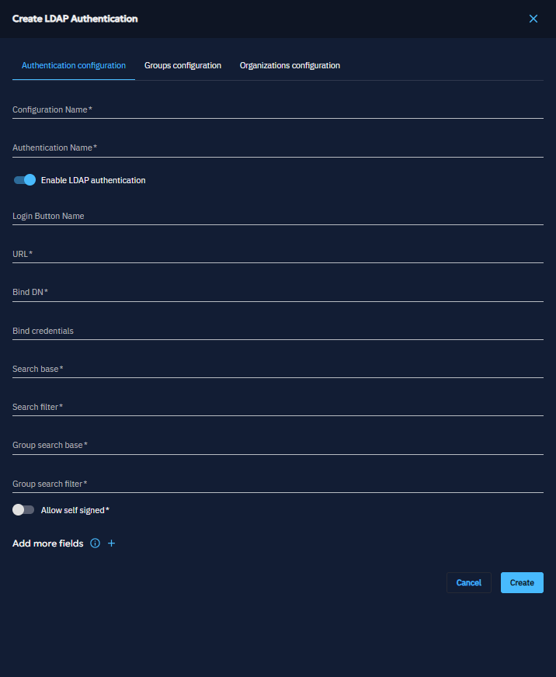Click into the Authentication Name field
The width and height of the screenshot is (556, 677).
[x=277, y=148]
